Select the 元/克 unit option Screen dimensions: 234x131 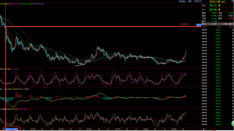214,24
